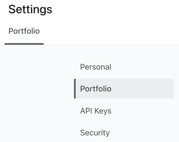The height and width of the screenshot is (142, 179).
Task: Open the Security settings section
Action: tap(95, 133)
